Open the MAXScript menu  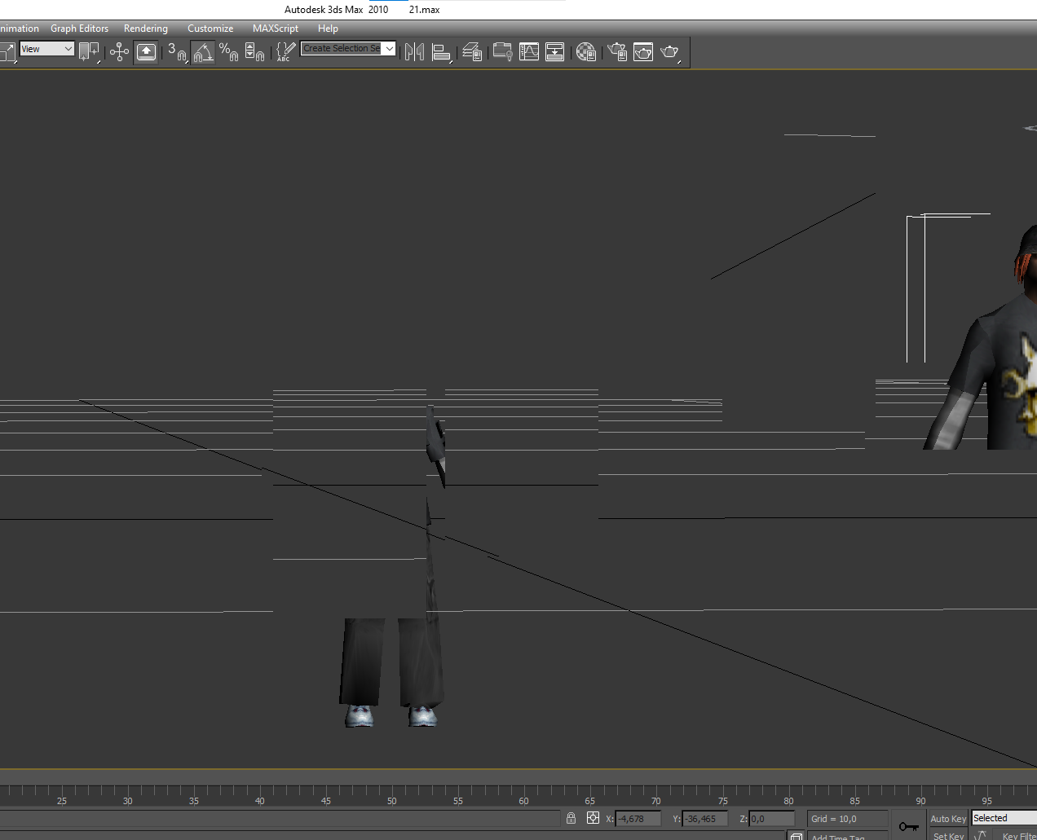coord(275,29)
